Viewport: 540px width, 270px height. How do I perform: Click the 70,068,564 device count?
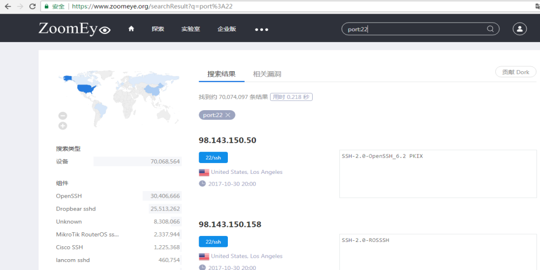(x=165, y=161)
